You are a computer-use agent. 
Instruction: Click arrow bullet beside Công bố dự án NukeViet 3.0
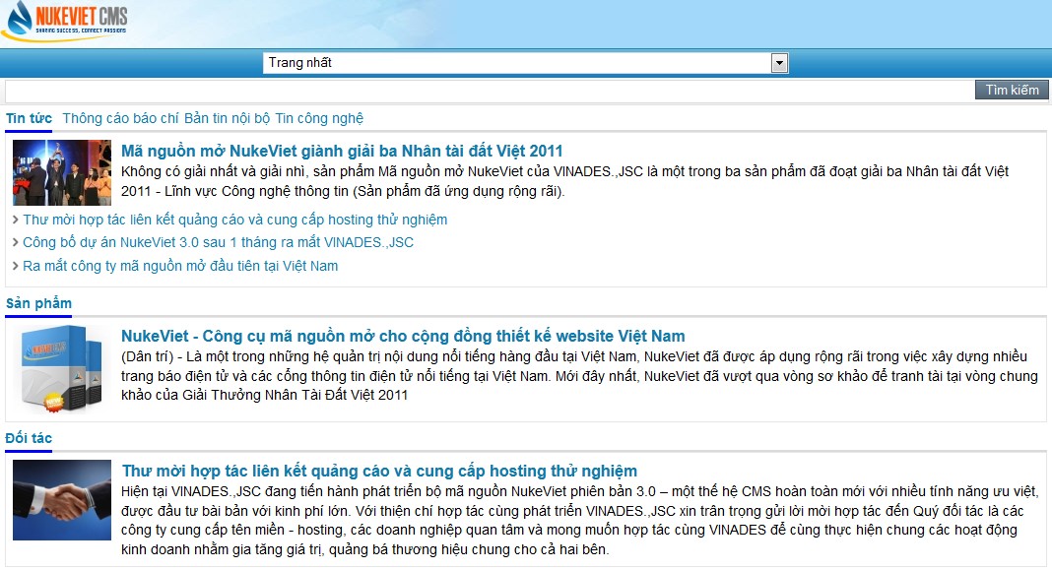16,243
